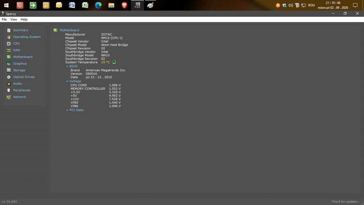Click the green Motherboard header icon

point(55,30)
